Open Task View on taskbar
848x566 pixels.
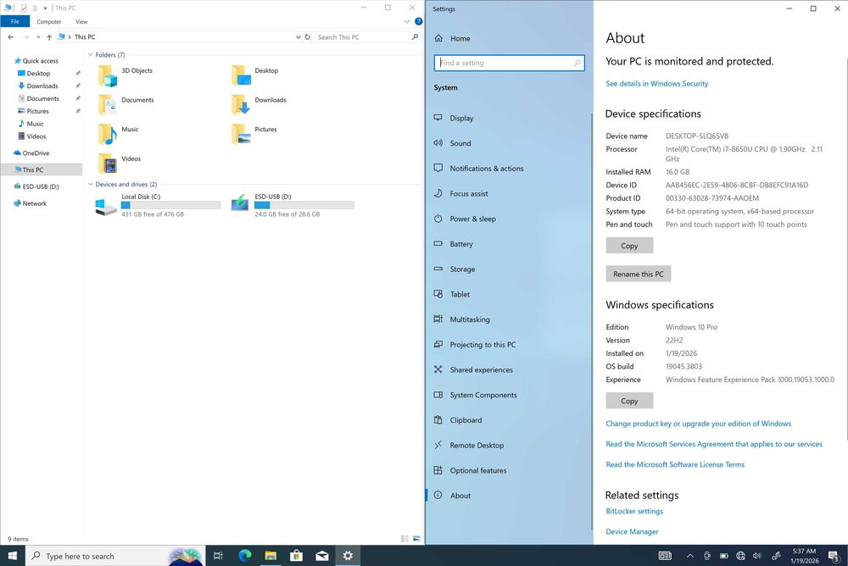(218, 555)
